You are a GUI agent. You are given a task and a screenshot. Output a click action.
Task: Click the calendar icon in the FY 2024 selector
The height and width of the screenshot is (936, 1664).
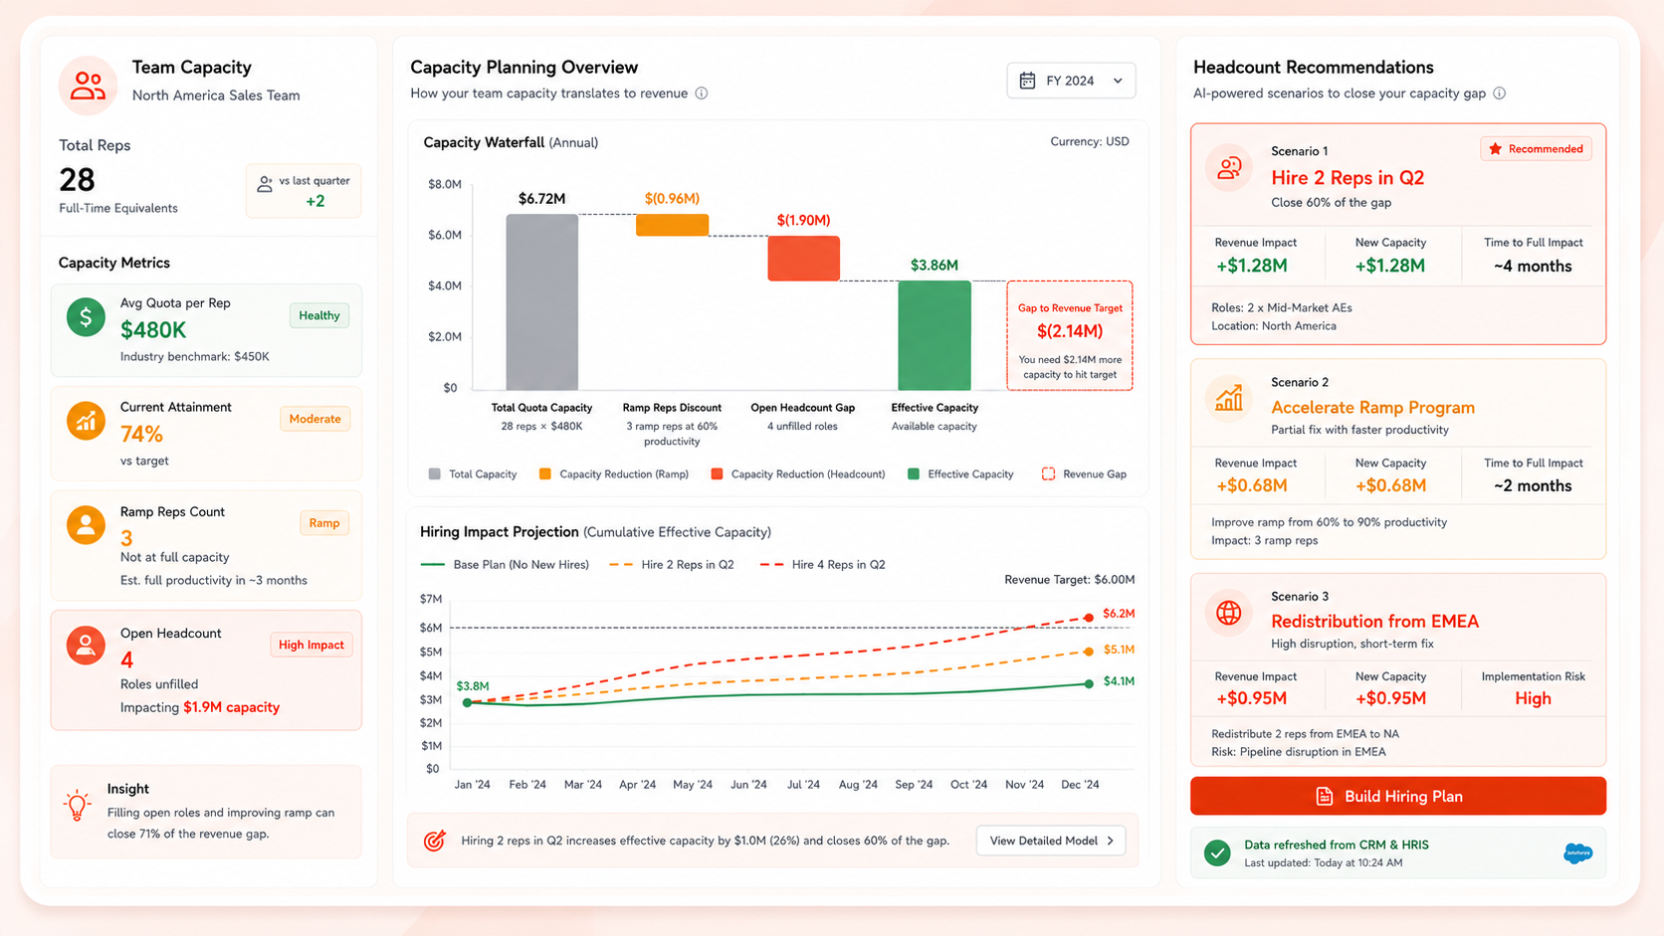click(1028, 81)
